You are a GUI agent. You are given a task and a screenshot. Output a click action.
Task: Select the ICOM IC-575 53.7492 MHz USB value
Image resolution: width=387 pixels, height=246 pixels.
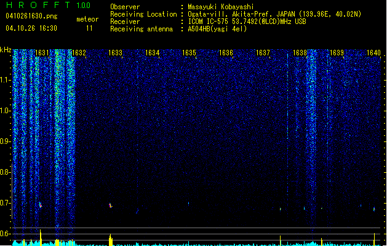[x=247, y=22]
